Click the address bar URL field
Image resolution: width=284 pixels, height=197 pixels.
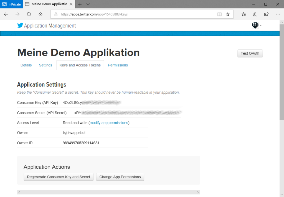coord(133,14)
